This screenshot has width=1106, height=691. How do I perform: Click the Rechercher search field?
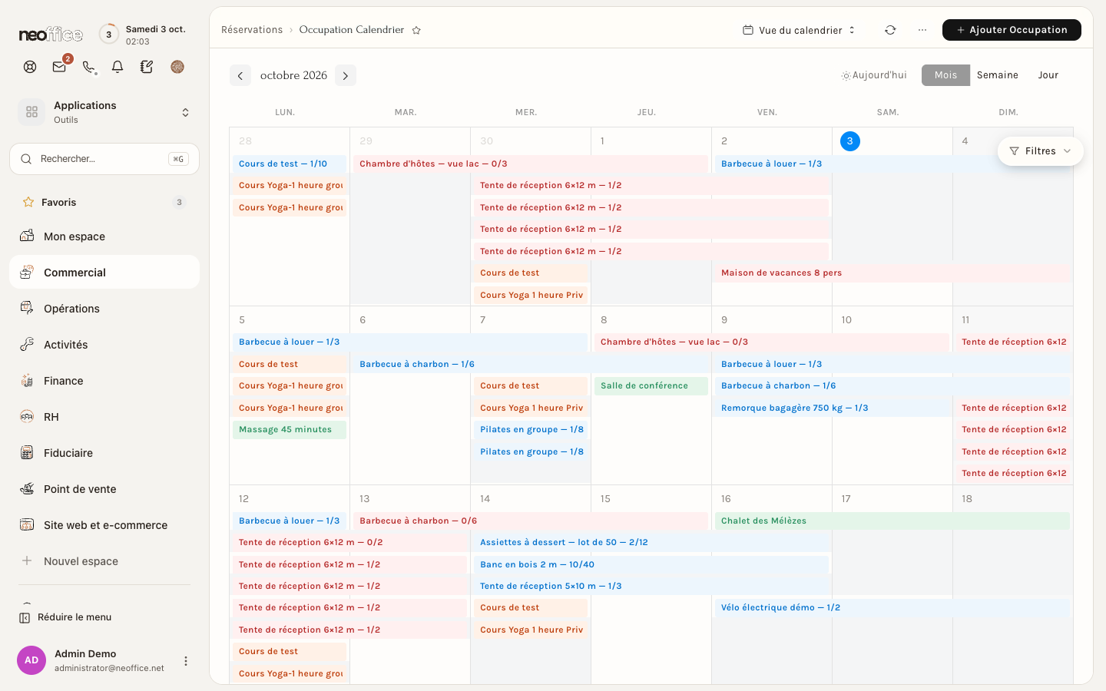[104, 159]
